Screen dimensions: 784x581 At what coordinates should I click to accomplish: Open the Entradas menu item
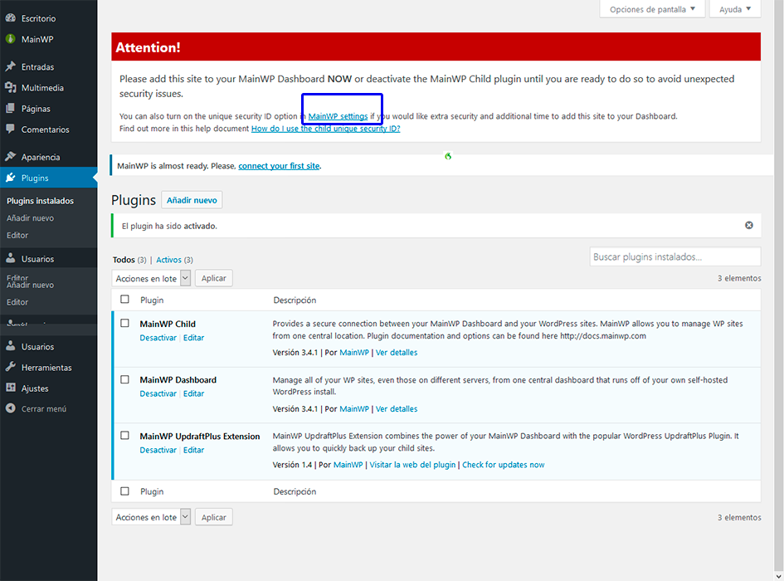coord(37,66)
